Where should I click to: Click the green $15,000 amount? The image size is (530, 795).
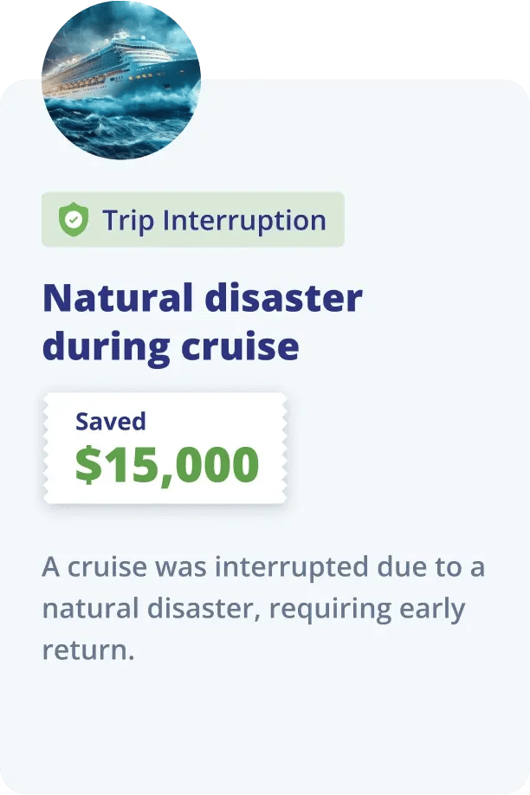(166, 465)
